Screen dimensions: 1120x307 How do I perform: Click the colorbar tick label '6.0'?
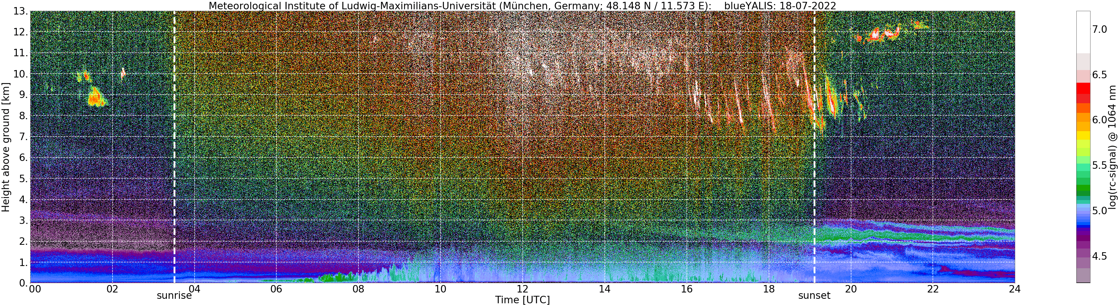[x=1099, y=120]
